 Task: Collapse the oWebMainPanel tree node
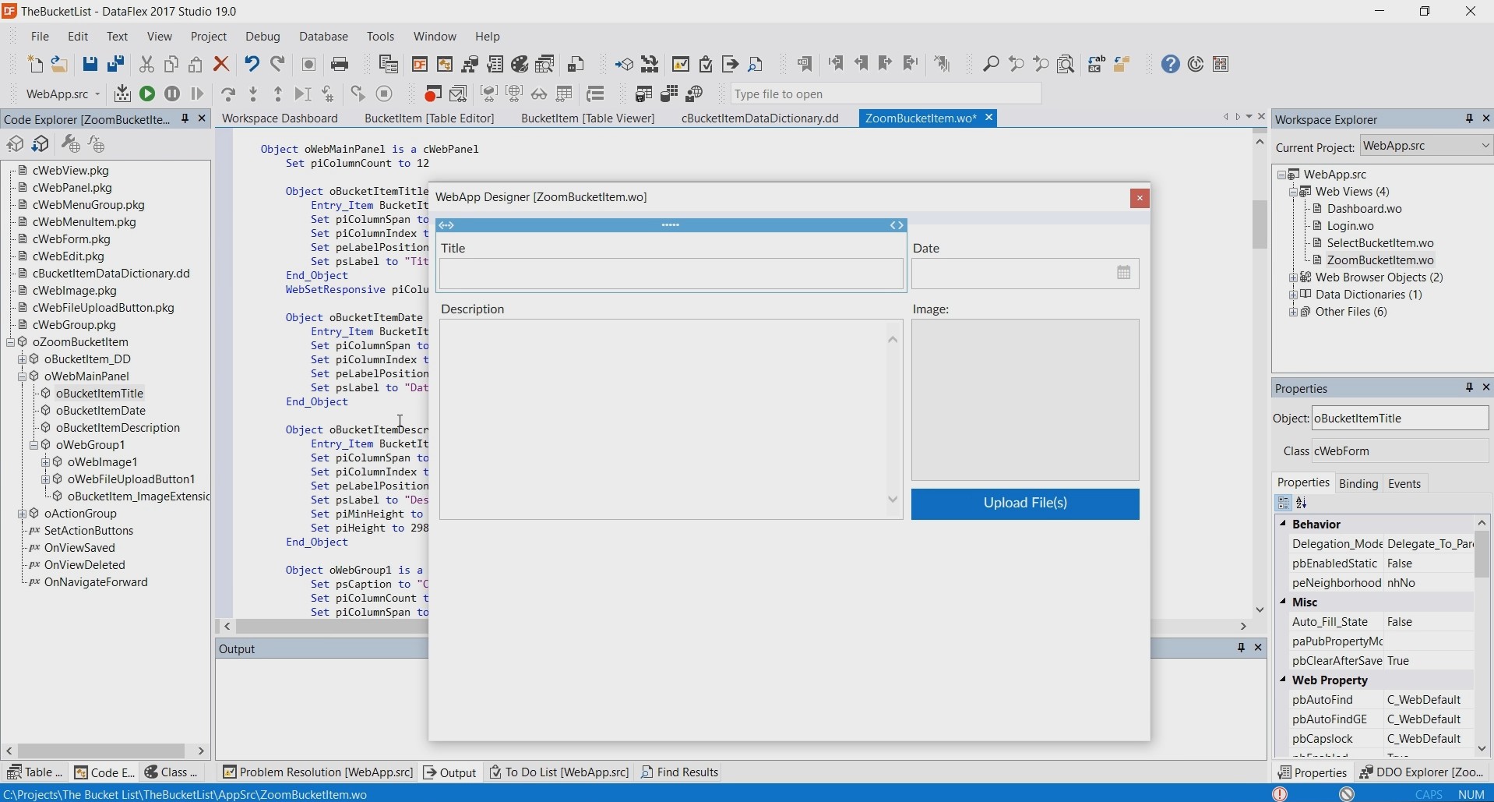pos(23,377)
